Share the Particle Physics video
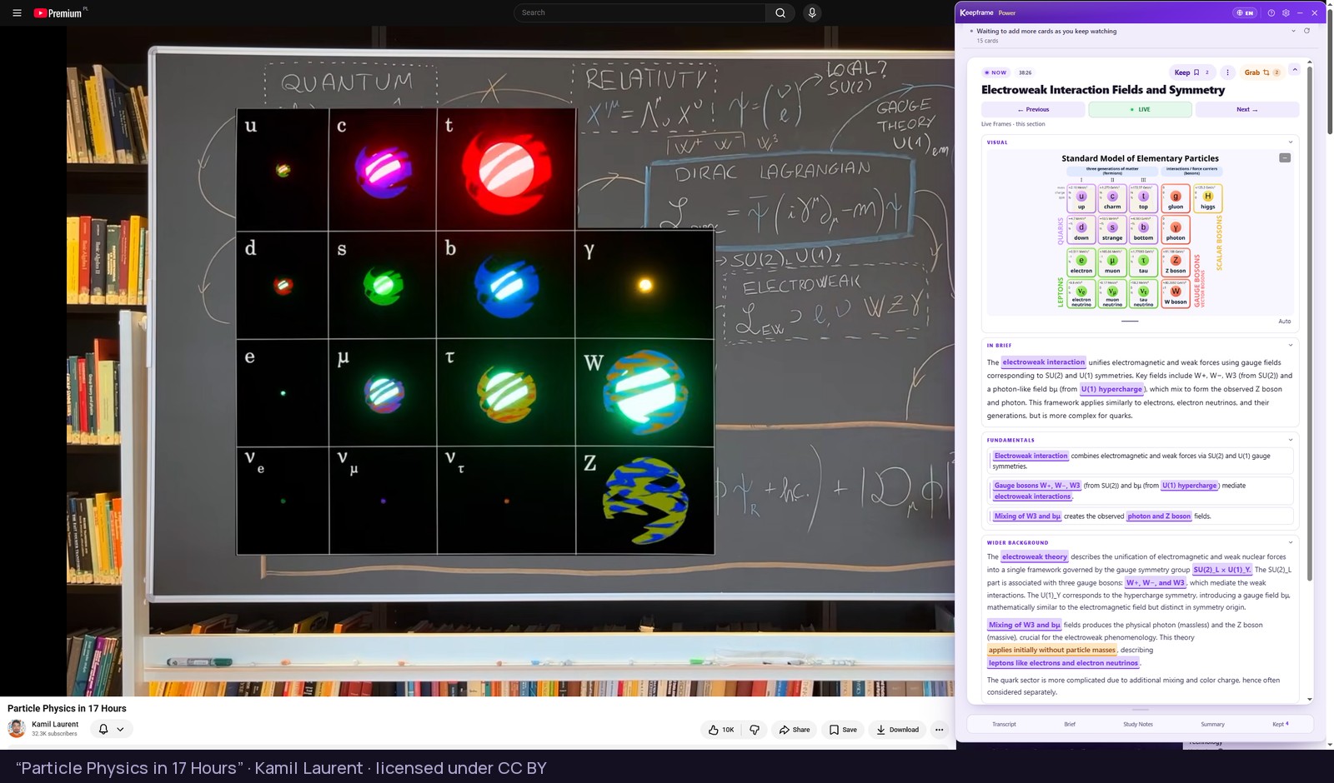 point(794,730)
